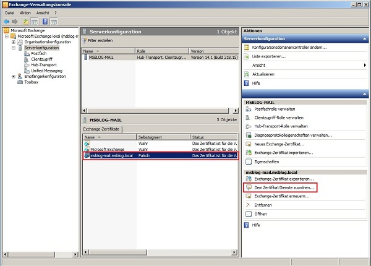This screenshot has height=266, width=371.
Task: Click the server list horizontal scrollbar thumb
Action: [x=158, y=111]
